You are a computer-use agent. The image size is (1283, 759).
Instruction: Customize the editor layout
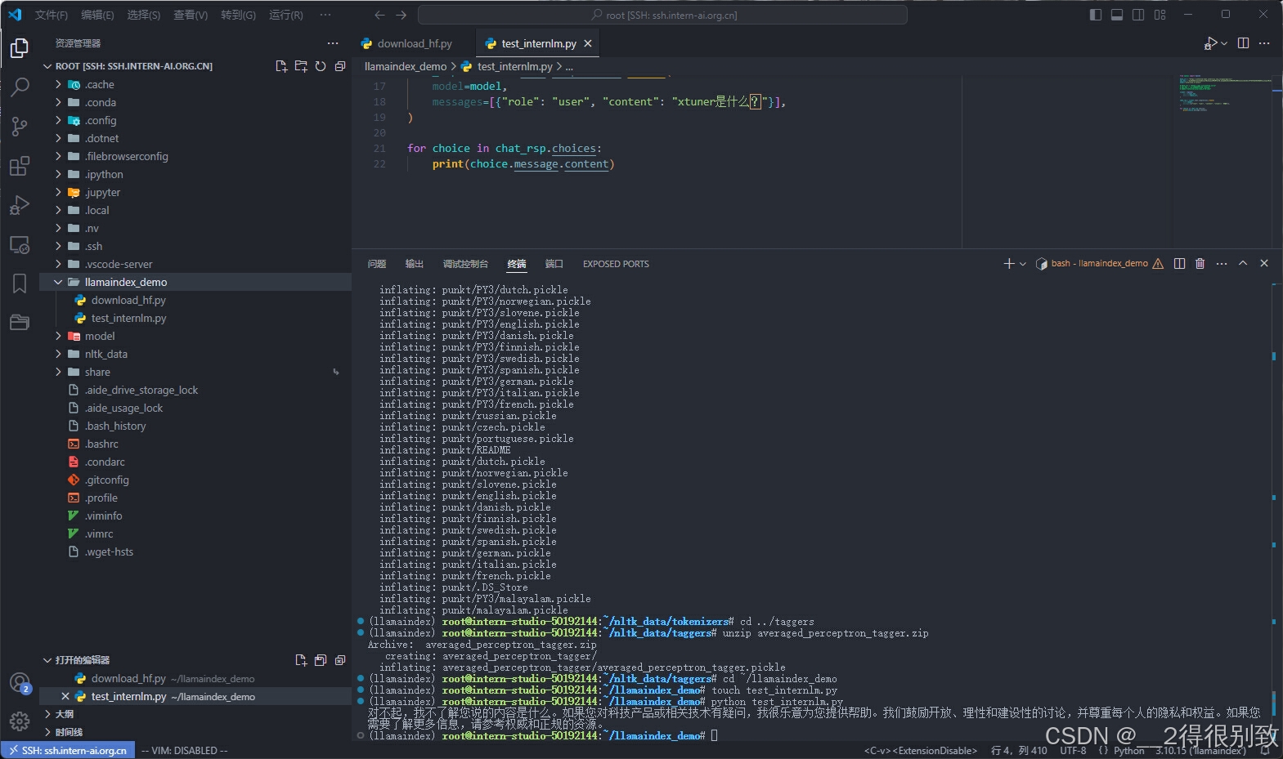coord(1160,15)
